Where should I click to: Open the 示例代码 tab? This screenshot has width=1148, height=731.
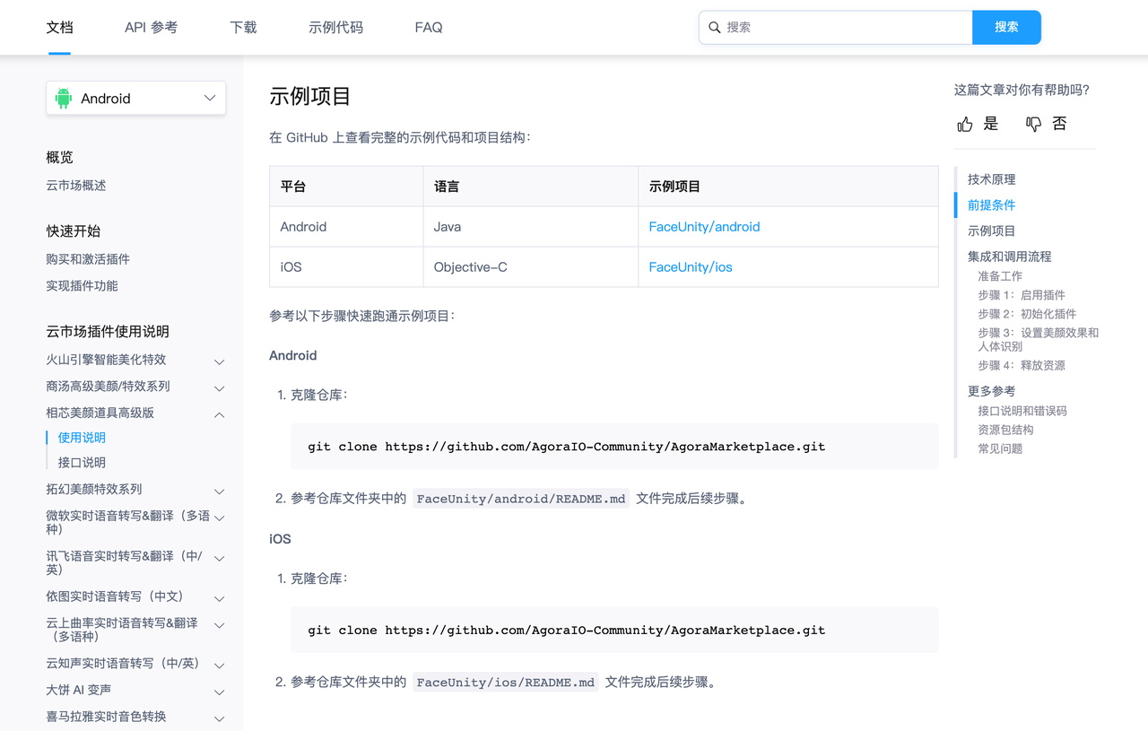[335, 28]
